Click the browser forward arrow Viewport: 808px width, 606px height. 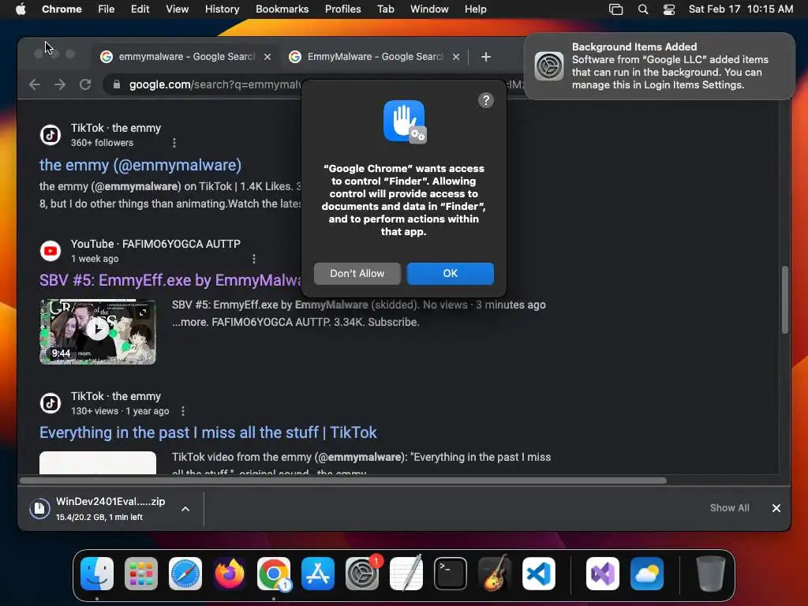pyautogui.click(x=60, y=84)
